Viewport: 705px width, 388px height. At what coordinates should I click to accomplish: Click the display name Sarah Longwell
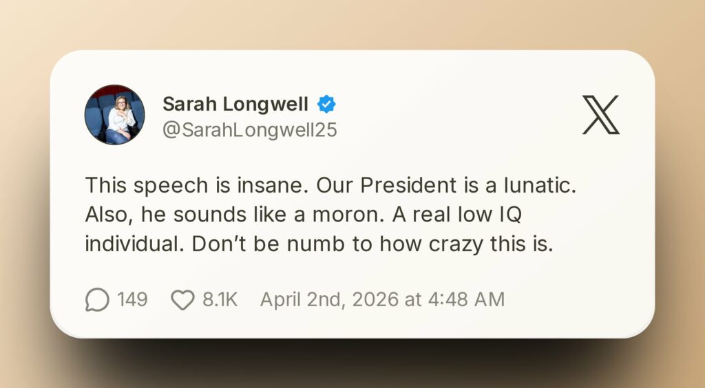click(235, 104)
